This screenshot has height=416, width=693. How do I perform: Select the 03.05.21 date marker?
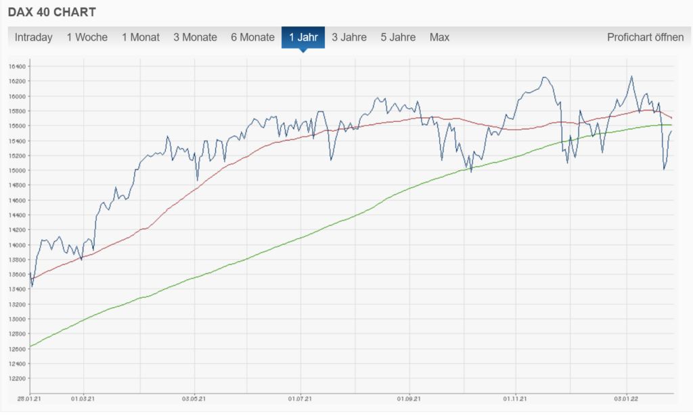point(194,398)
